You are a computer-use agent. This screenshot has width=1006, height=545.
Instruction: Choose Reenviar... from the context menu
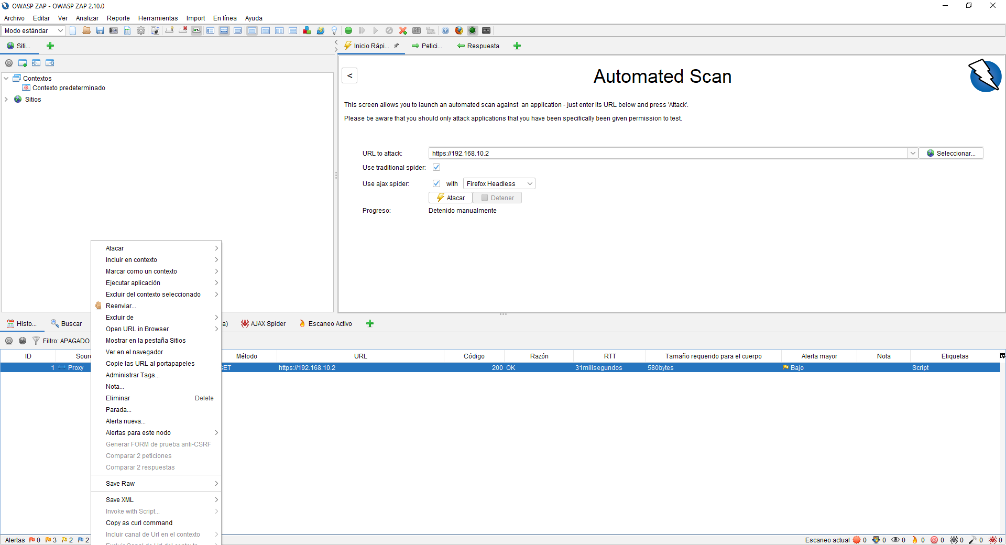(x=156, y=306)
